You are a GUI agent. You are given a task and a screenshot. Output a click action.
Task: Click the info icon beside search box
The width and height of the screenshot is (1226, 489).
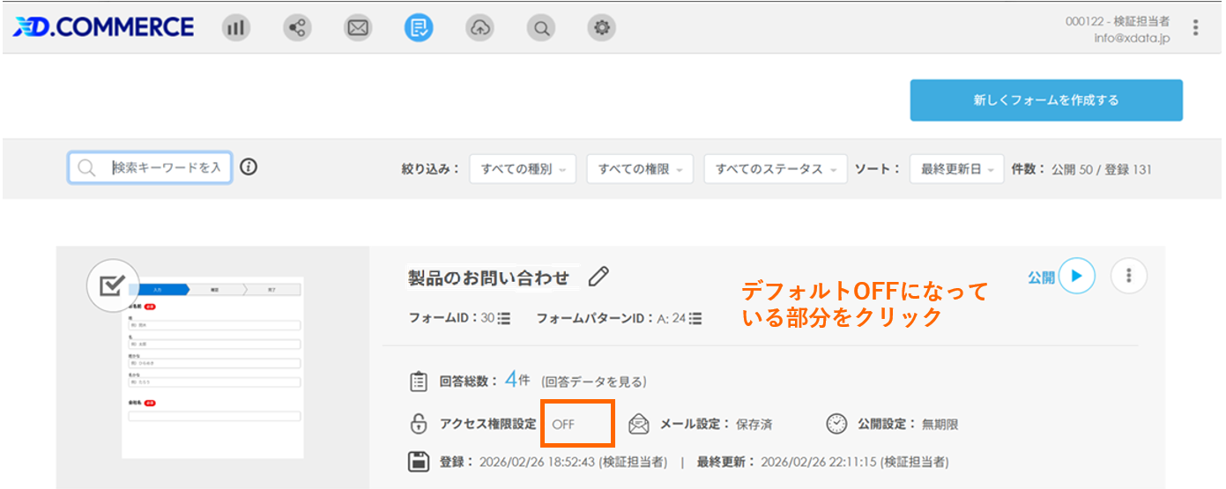pyautogui.click(x=249, y=167)
